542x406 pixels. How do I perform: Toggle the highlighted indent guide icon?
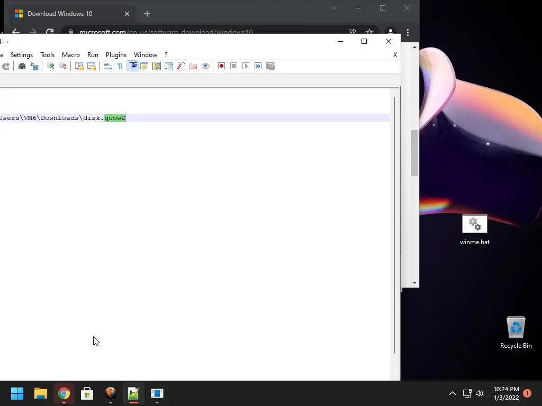click(x=133, y=66)
